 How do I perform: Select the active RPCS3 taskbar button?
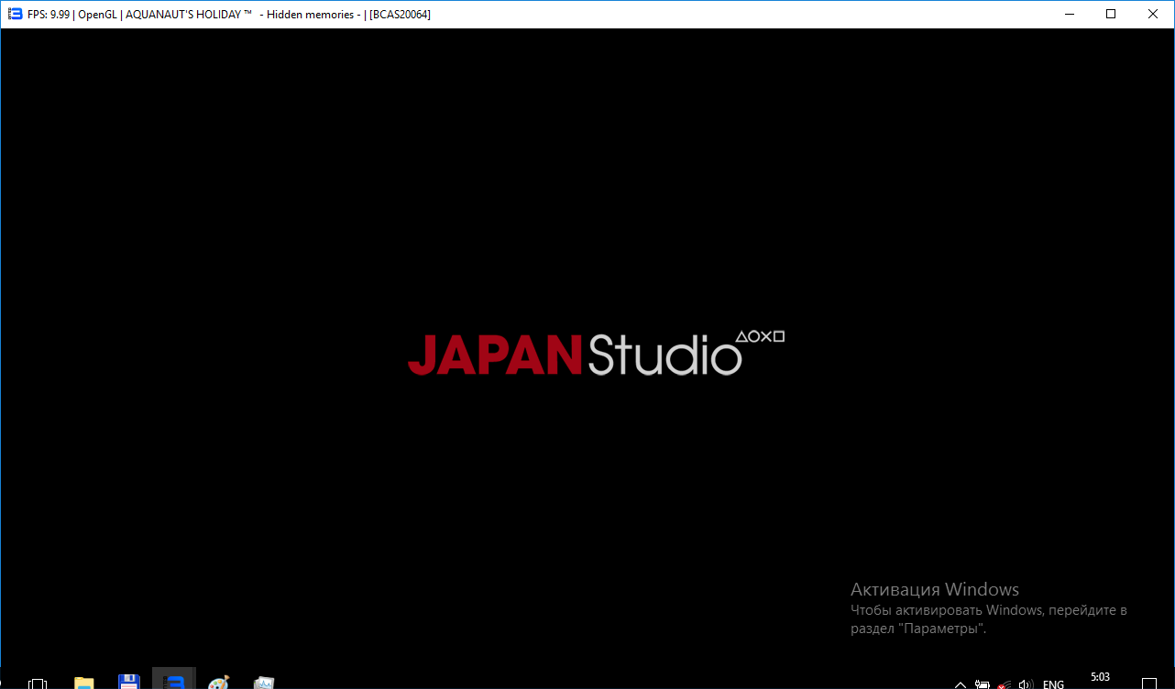(173, 681)
